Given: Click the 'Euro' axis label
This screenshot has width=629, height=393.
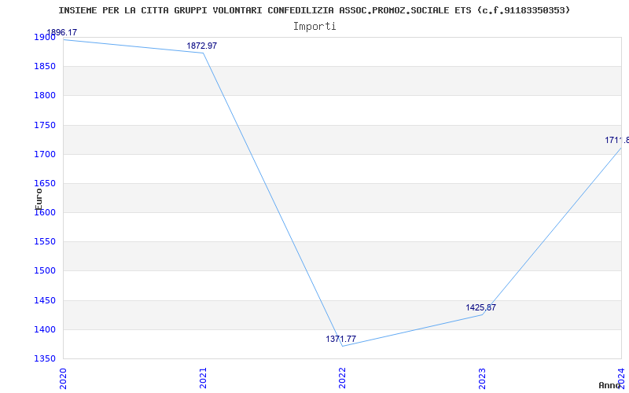Looking at the screenshot, I should (39, 200).
